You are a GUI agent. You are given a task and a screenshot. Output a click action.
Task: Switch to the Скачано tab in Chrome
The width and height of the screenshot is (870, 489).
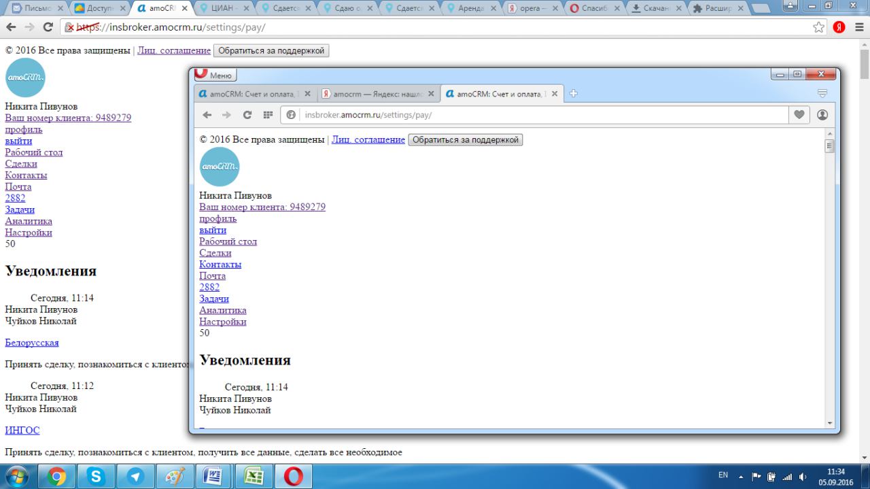point(657,8)
